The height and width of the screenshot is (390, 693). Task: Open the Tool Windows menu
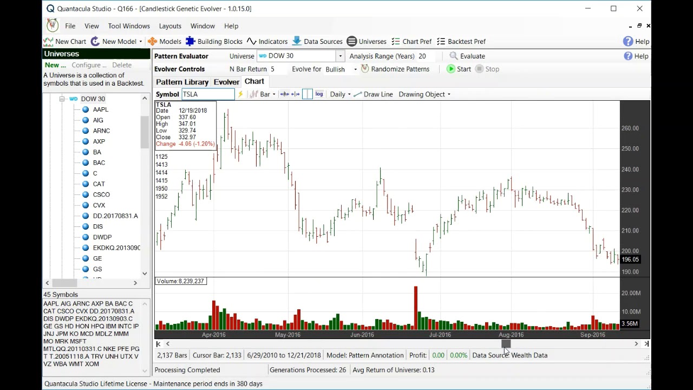point(129,26)
